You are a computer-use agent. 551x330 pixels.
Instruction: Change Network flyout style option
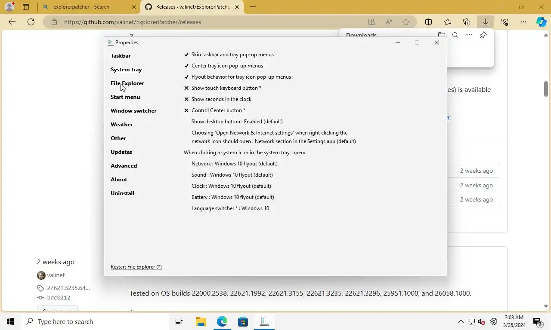235,164
